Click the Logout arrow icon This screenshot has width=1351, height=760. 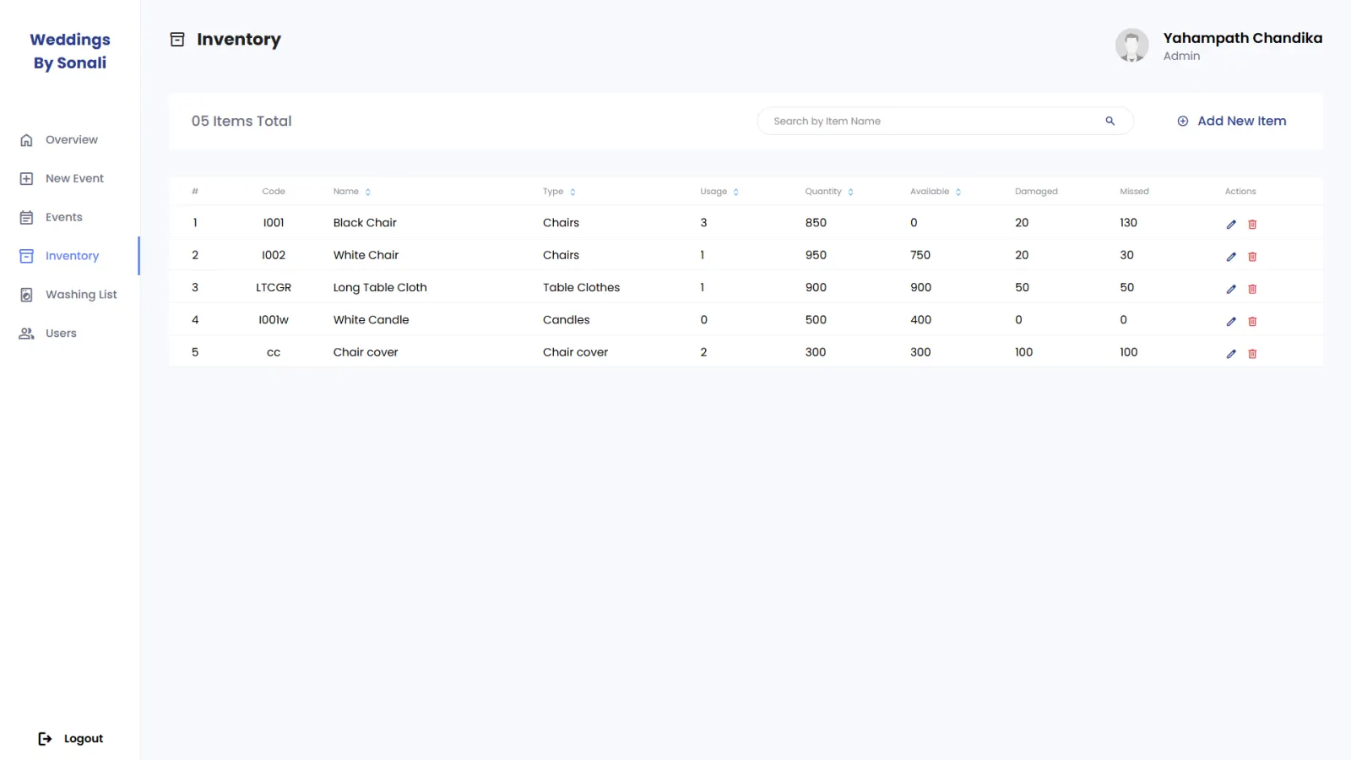point(45,739)
